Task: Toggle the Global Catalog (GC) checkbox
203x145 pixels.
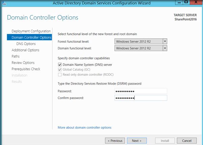Action: coord(60,70)
